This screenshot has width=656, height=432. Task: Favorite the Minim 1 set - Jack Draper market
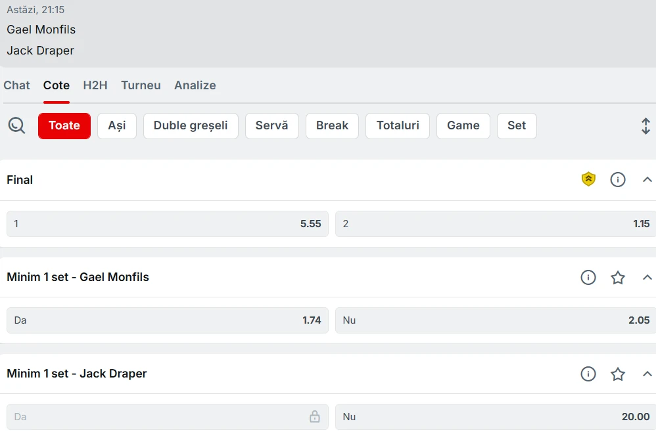click(x=617, y=374)
